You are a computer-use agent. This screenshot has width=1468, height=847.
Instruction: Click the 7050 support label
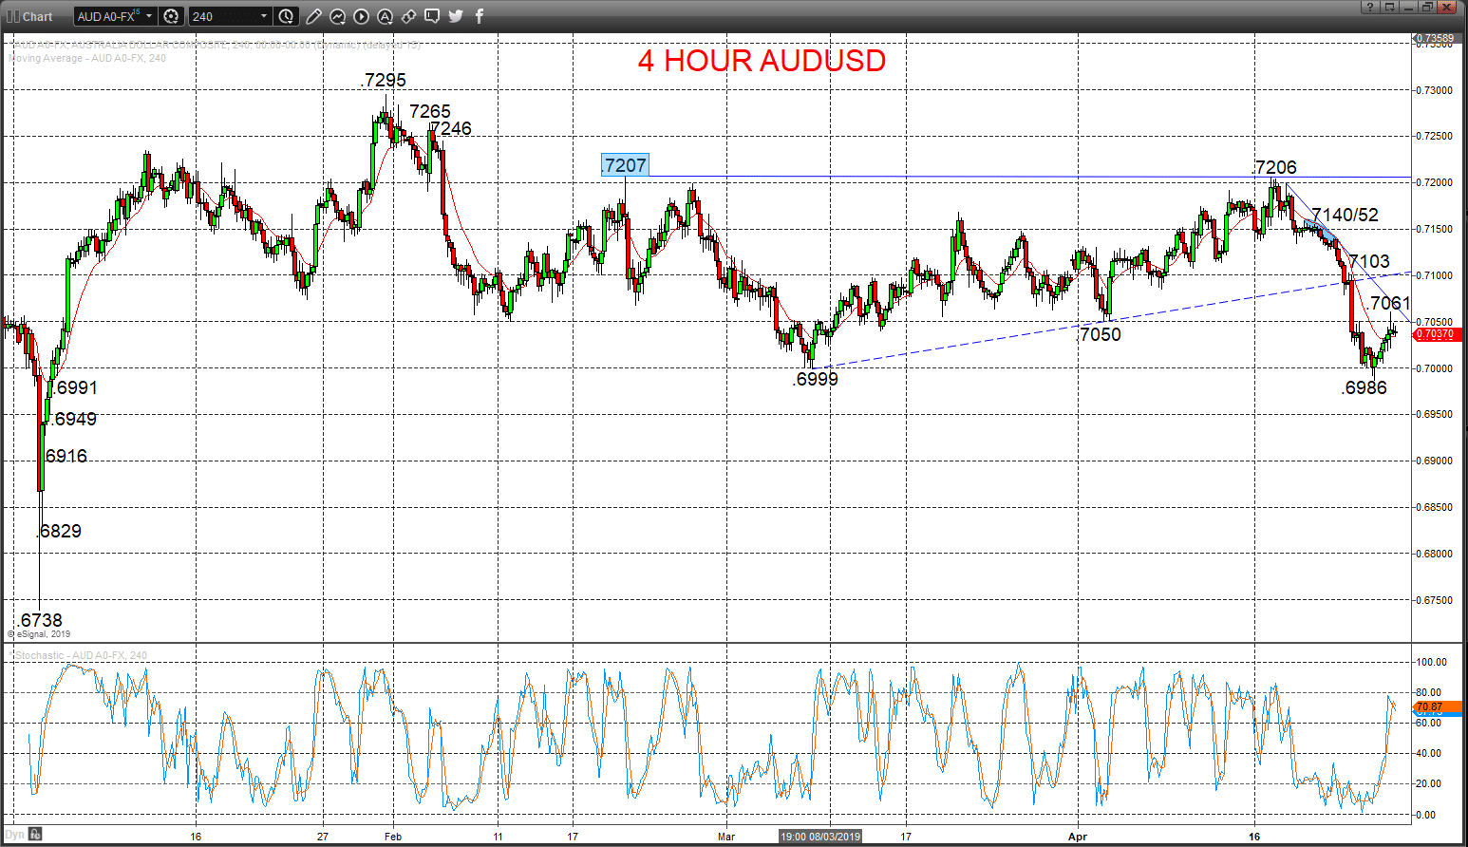pos(1101,334)
